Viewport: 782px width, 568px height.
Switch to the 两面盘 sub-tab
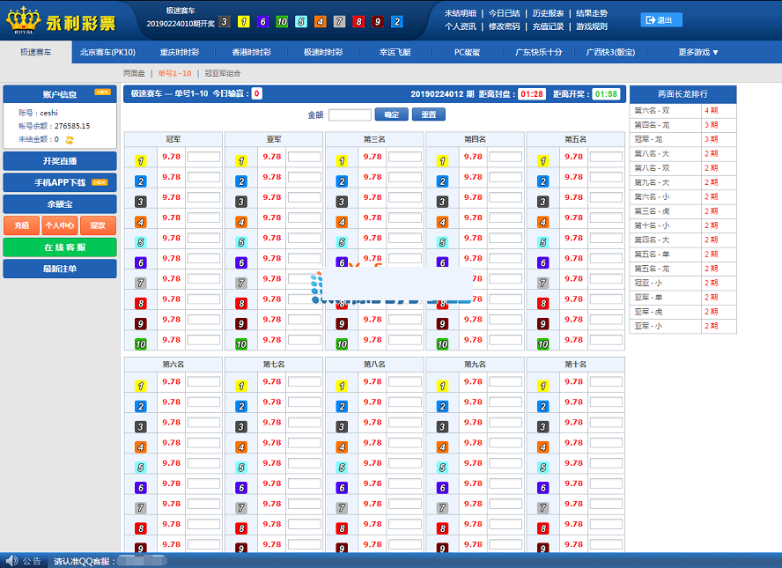[x=133, y=73]
